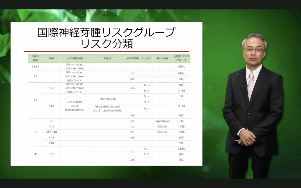This screenshot has width=301, height=188.
Task: Select the INPC組織分類 column header
Action: (x=74, y=58)
